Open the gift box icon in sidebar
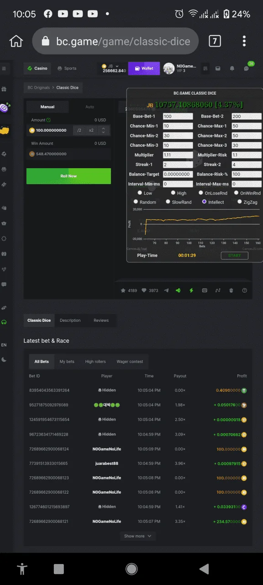This screenshot has height=585, width=263. click(4, 89)
